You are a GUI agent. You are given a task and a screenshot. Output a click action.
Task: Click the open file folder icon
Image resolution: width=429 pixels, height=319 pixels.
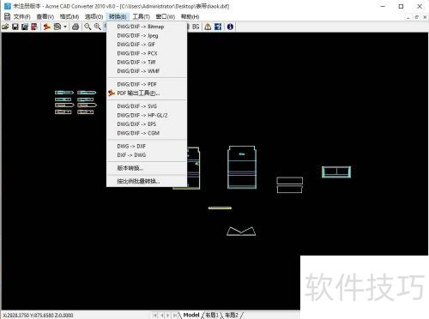[5, 27]
